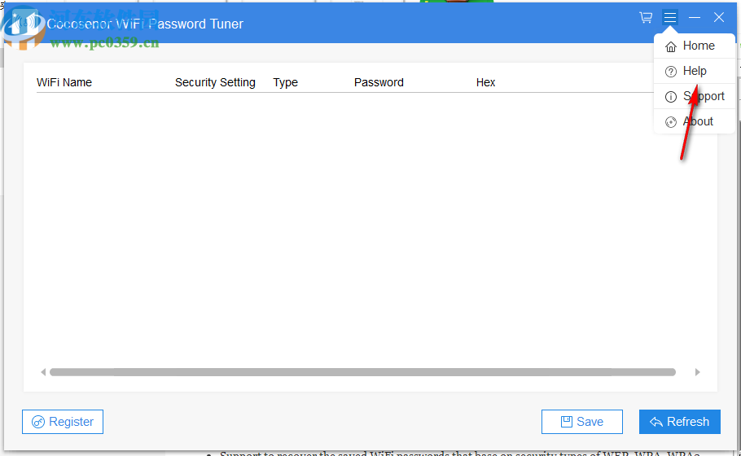Click the Password column header
The width and height of the screenshot is (741, 456).
tap(379, 82)
